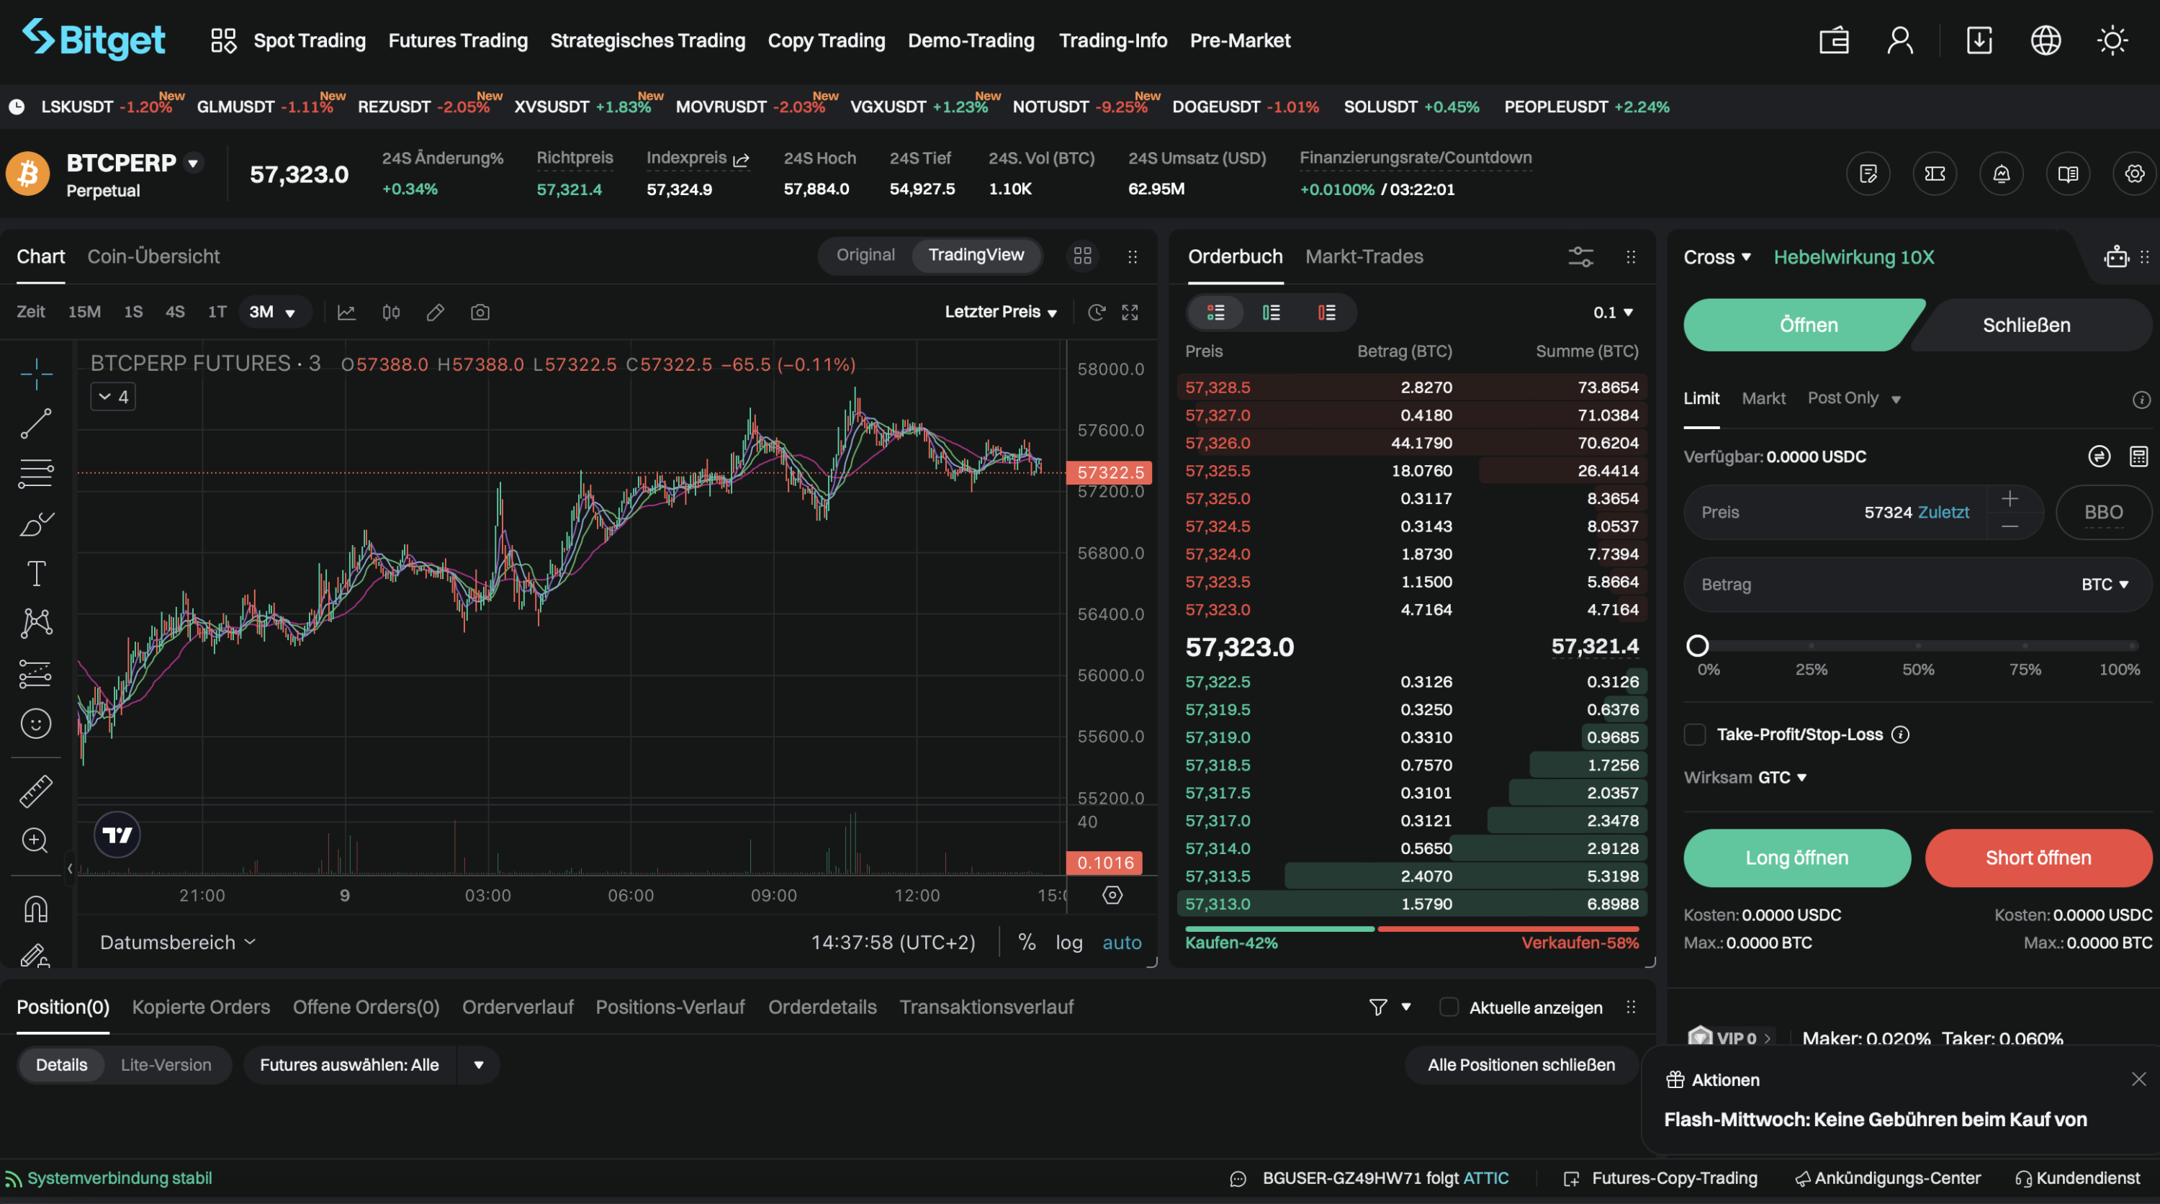The image size is (2160, 1204).
Task: Click the download app icon
Action: click(x=1979, y=40)
